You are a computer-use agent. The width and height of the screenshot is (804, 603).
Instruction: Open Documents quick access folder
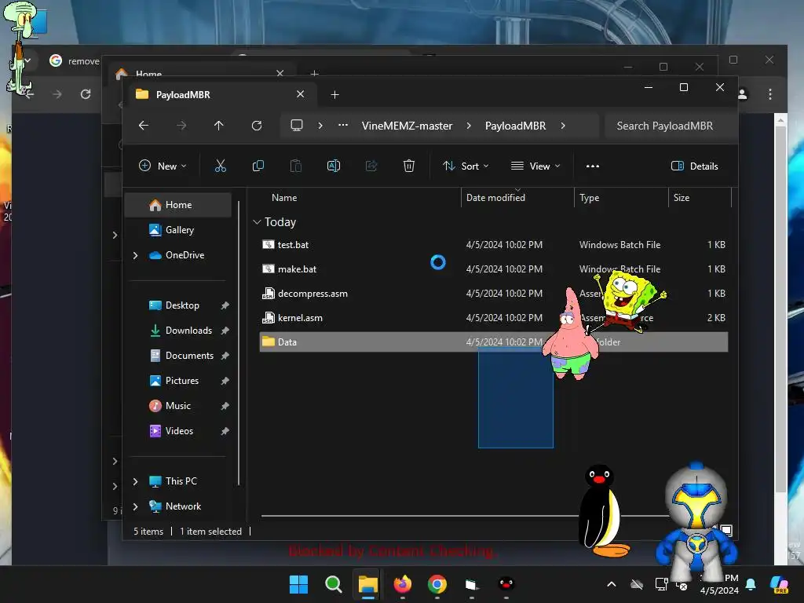point(189,356)
